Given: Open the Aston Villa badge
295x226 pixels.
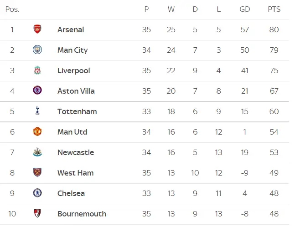Looking at the screenshot, I should [37, 90].
